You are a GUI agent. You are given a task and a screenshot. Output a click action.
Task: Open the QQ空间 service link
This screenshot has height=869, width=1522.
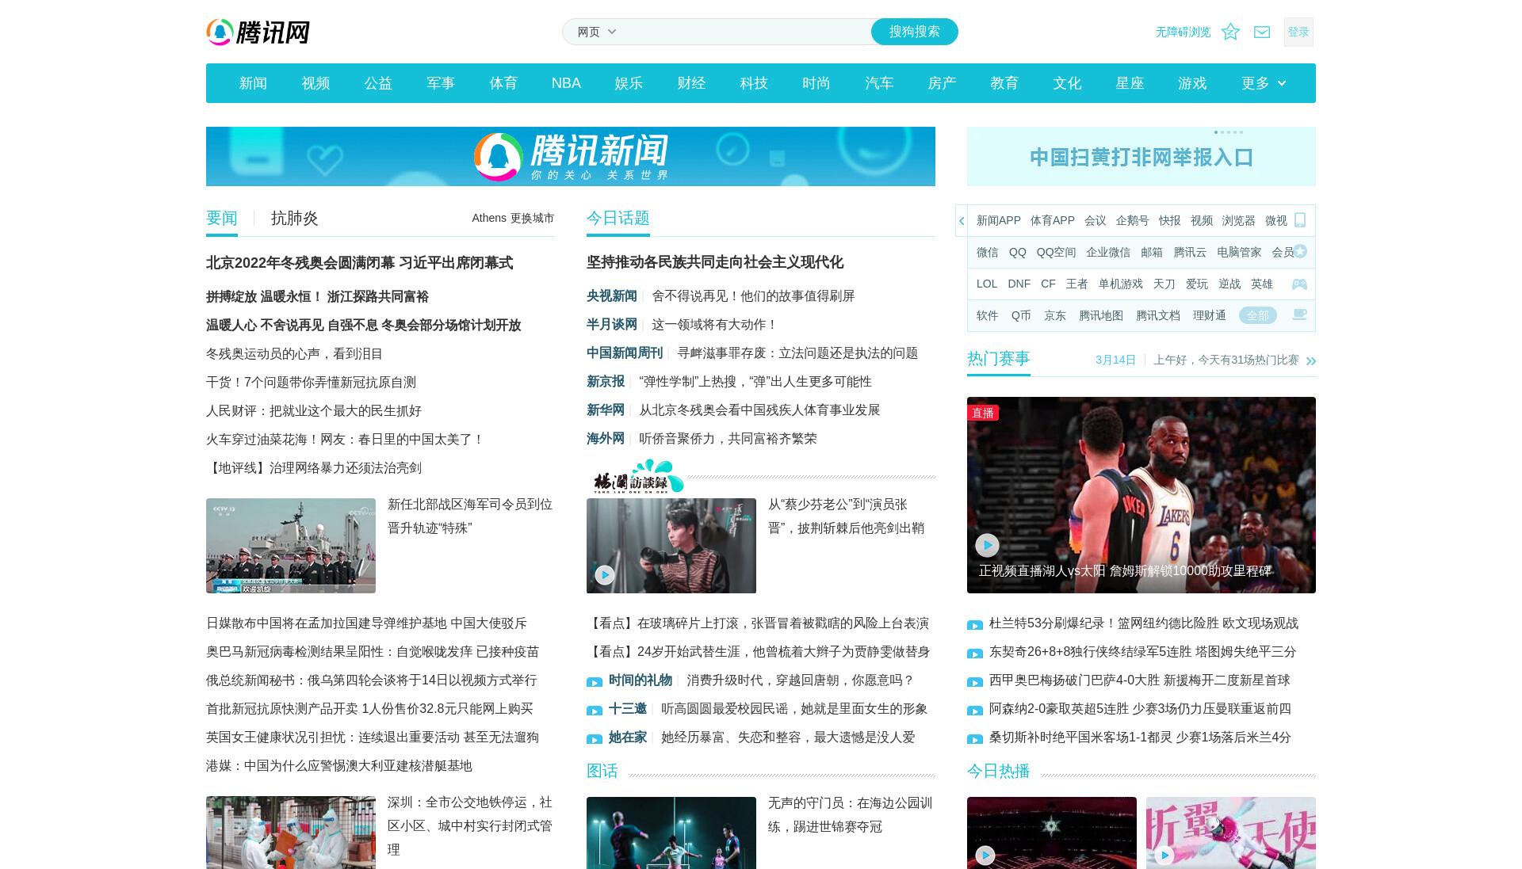coord(1056,252)
